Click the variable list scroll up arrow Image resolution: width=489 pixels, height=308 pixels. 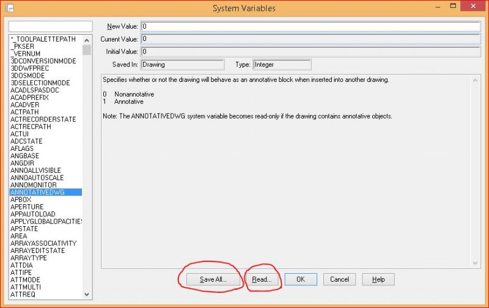click(x=87, y=40)
